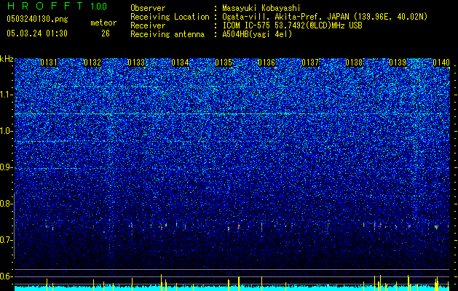Click time marker 0133
Screen dimensions: 458x291
point(136,62)
